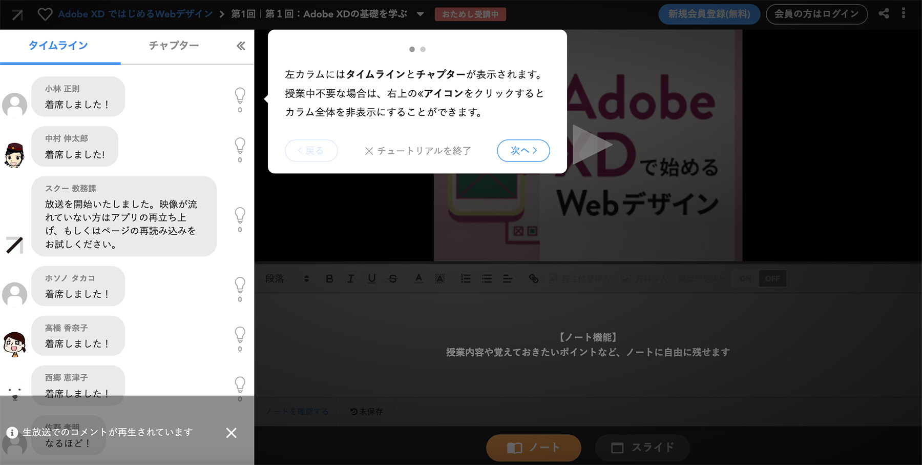The height and width of the screenshot is (465, 922).
Task: Open the 段落 paragraph style dropdown
Action: pyautogui.click(x=287, y=278)
